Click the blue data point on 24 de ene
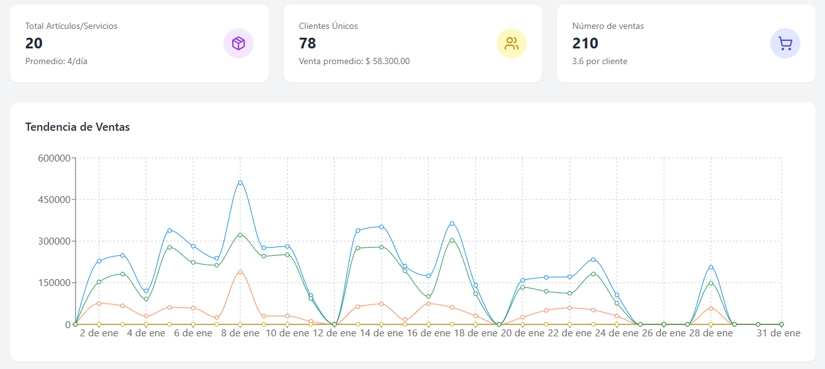Image resolution: width=825 pixels, height=369 pixels. pos(593,259)
